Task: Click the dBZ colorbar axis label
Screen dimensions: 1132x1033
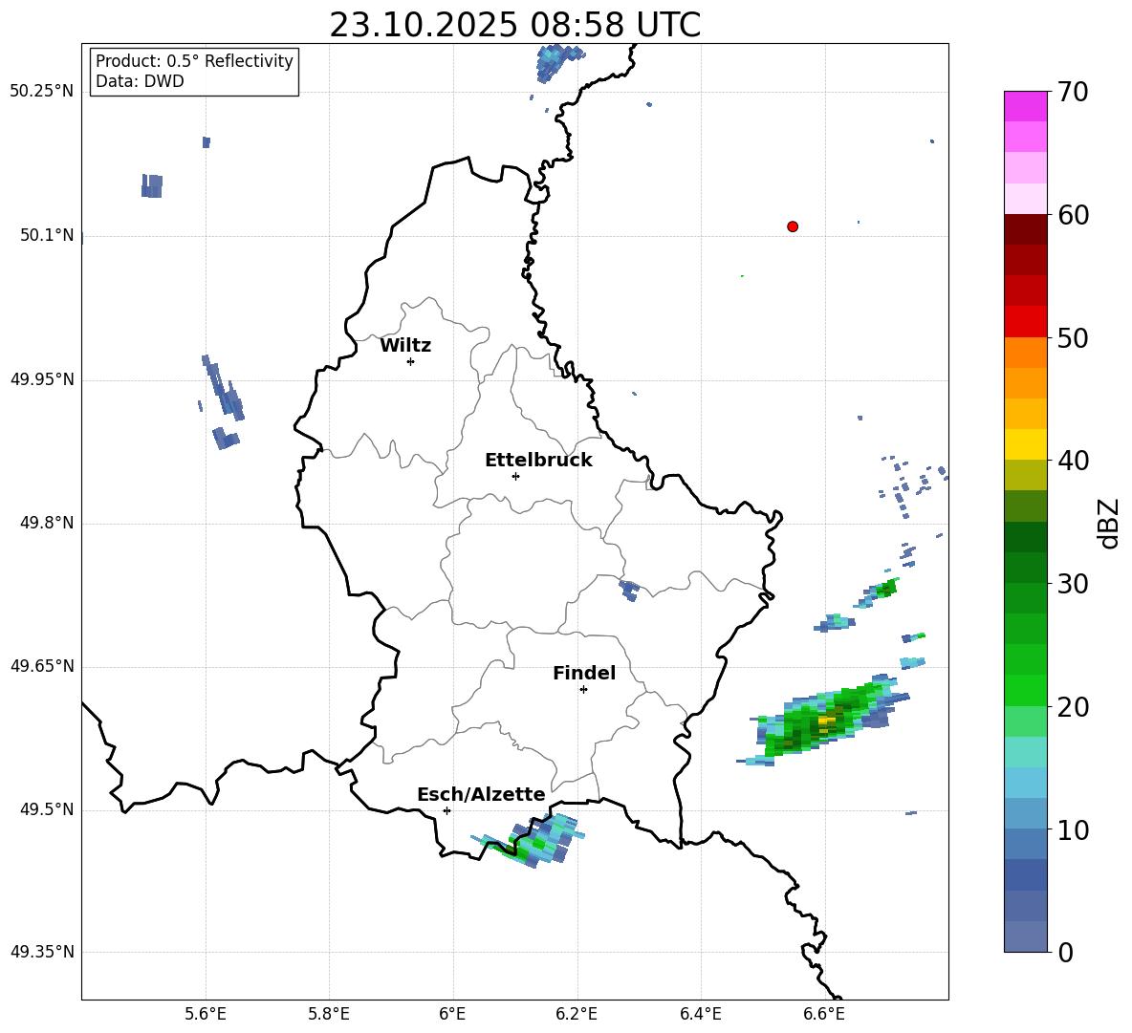Action: click(1108, 524)
